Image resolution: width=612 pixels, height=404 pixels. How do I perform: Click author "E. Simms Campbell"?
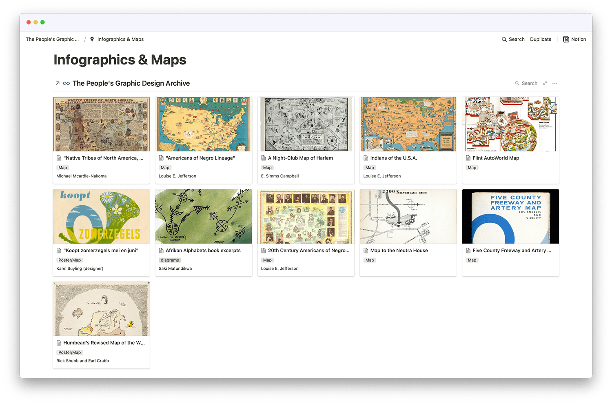(280, 176)
